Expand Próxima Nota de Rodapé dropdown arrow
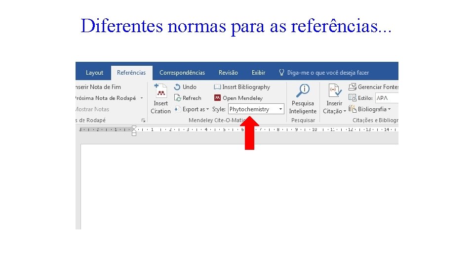Screen dimensions: 474x267 (142, 98)
